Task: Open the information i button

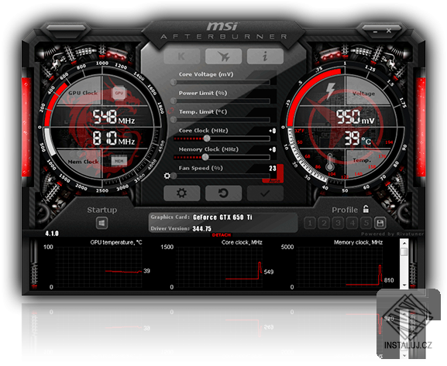Action: pyautogui.click(x=265, y=56)
